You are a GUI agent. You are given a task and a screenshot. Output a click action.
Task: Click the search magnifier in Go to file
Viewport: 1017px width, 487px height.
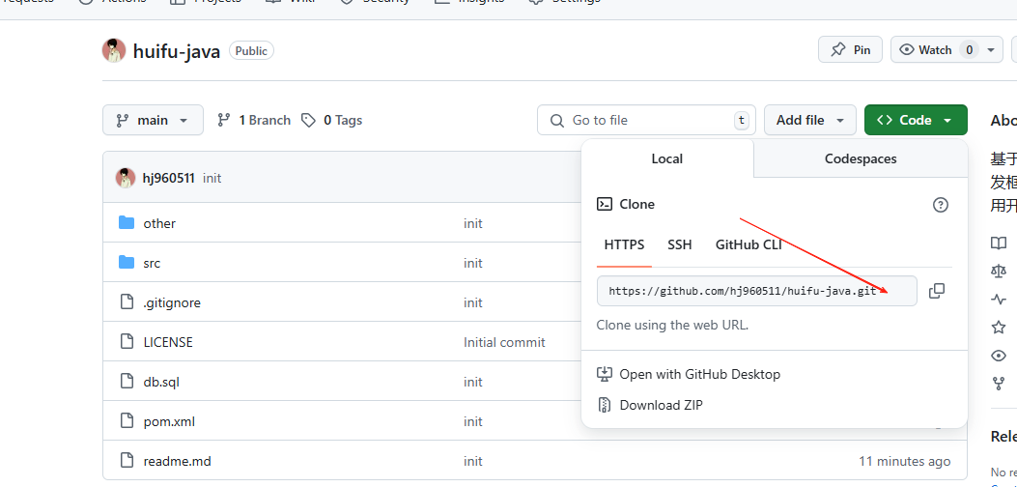click(x=556, y=121)
